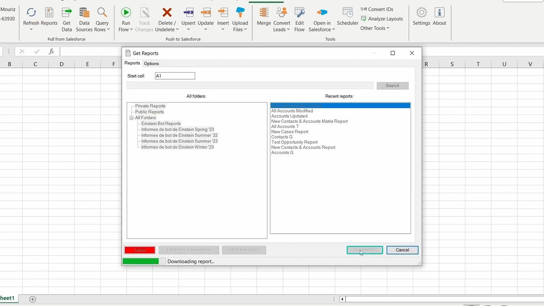This screenshot has height=306, width=544.
Task: Open the Open in Salesforce dropdown arrow
Action: [333, 30]
